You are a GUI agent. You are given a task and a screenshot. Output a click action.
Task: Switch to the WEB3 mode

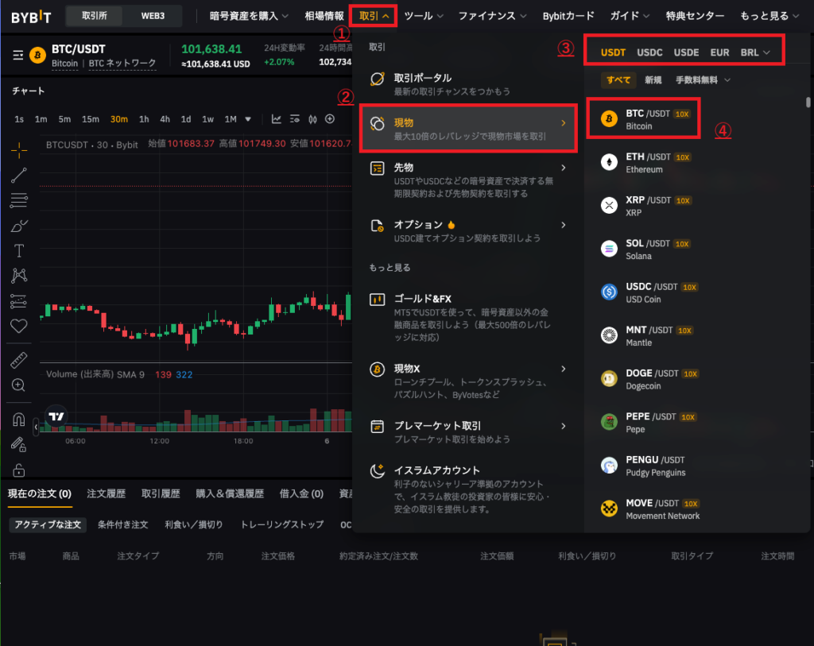153,16
